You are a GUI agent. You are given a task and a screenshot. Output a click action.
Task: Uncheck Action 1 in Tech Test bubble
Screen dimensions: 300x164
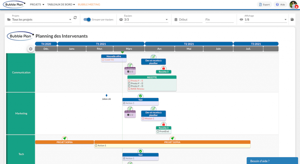[124, 158]
